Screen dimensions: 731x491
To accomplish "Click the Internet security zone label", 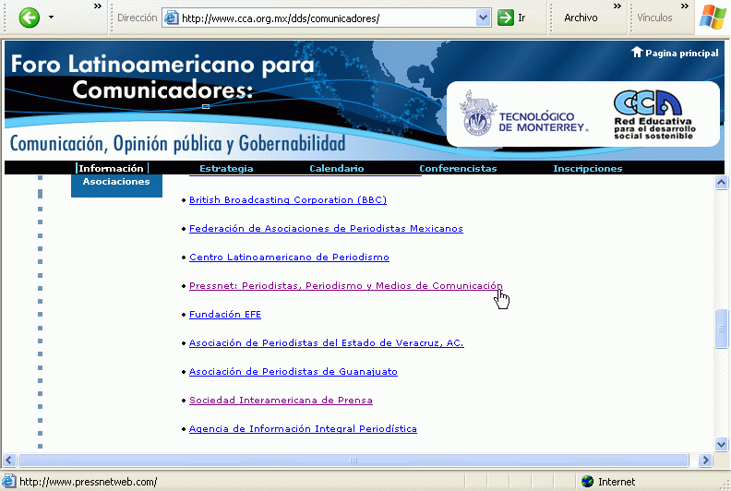I will tap(617, 482).
